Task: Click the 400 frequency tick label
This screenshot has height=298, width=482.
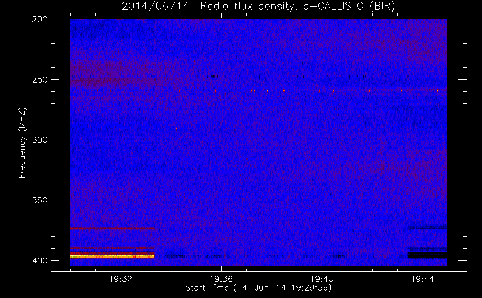Action: coord(40,261)
